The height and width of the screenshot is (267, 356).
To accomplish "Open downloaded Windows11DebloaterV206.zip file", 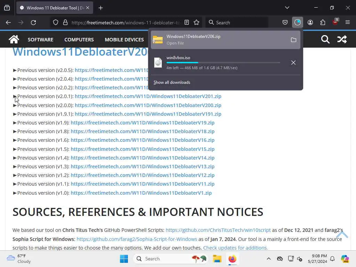I will pos(225,40).
